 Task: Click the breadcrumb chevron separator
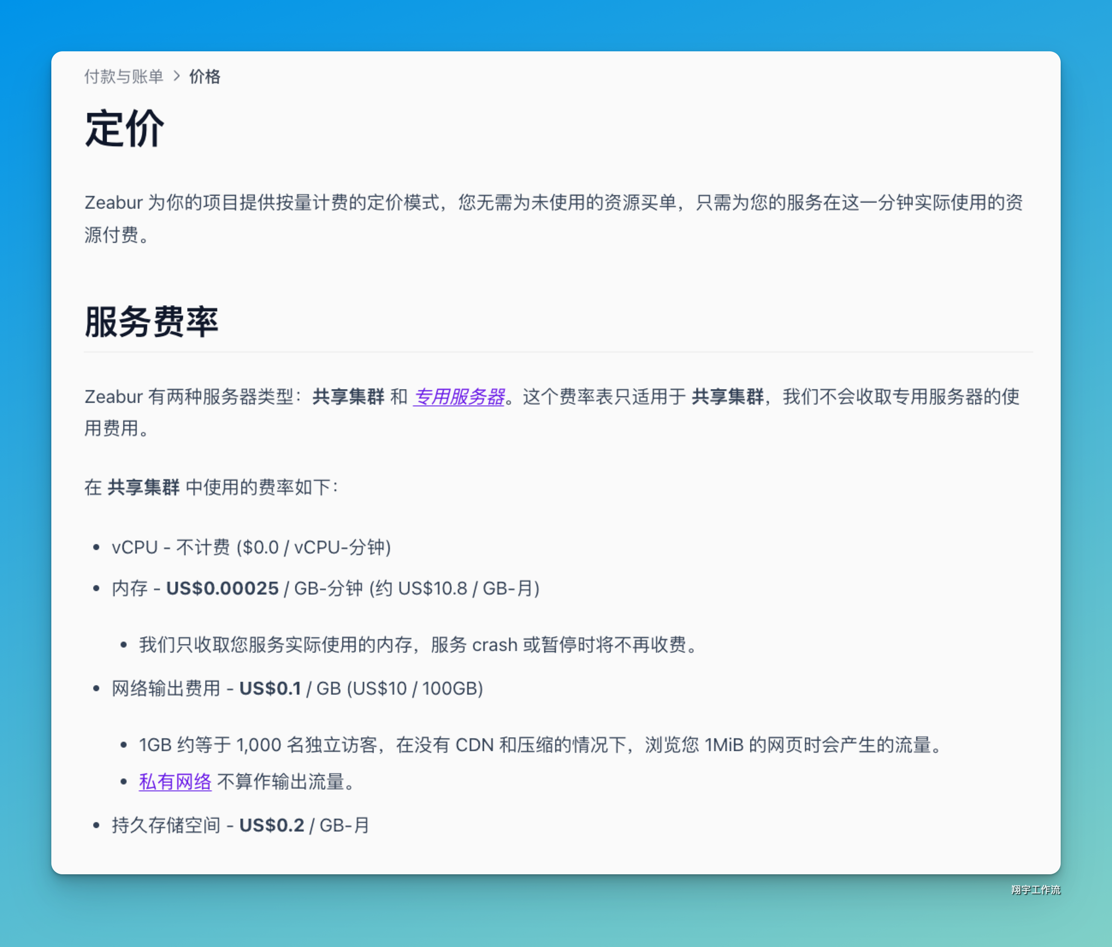177,77
